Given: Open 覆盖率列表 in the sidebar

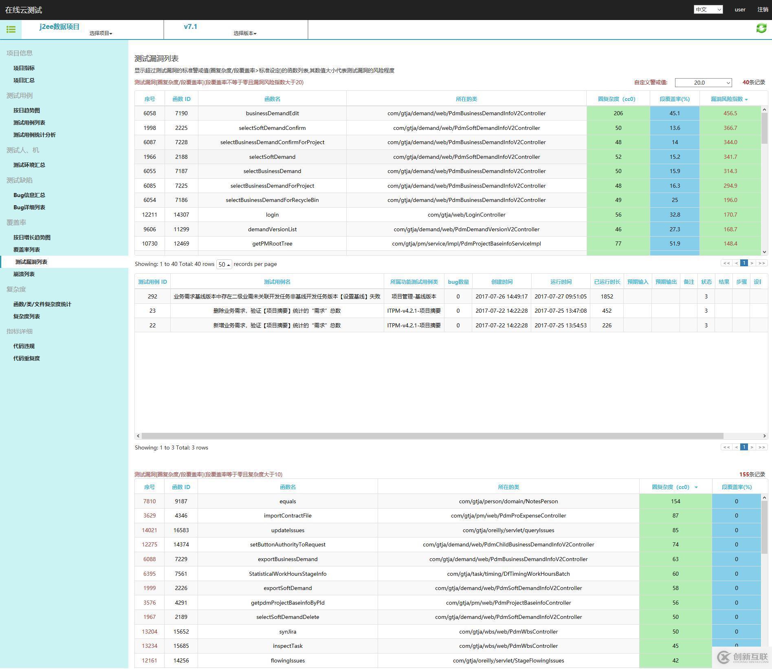Looking at the screenshot, I should point(26,250).
